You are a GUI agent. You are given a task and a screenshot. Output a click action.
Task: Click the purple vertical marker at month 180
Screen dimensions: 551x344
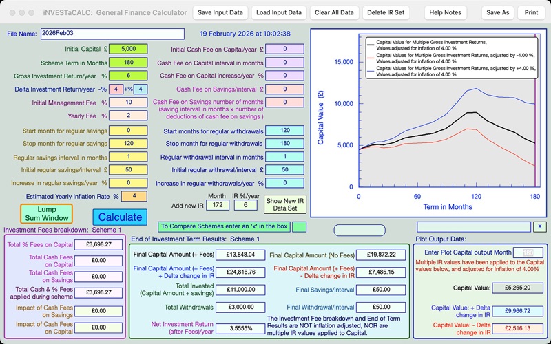pos(535,111)
